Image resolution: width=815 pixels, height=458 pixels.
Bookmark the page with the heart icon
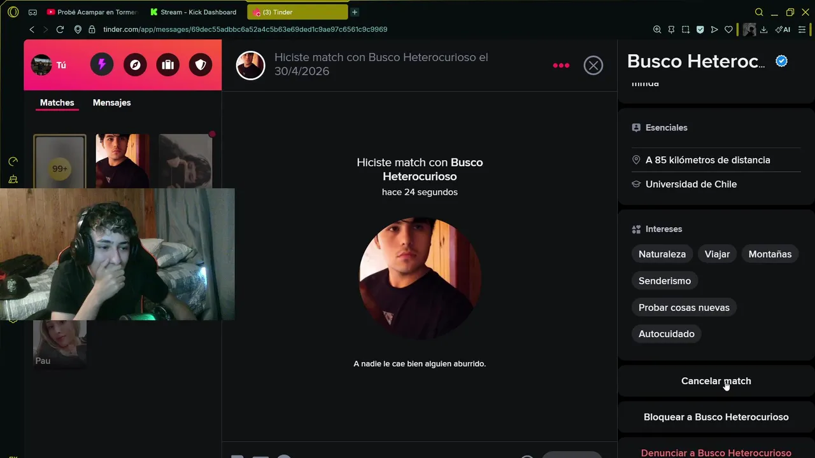coord(728,29)
